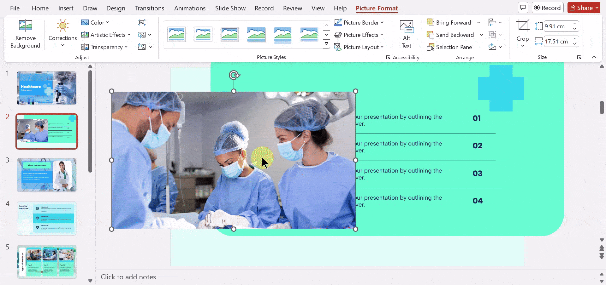Screen dimensions: 606x285
Task: Click the Record button at top right
Action: click(547, 8)
